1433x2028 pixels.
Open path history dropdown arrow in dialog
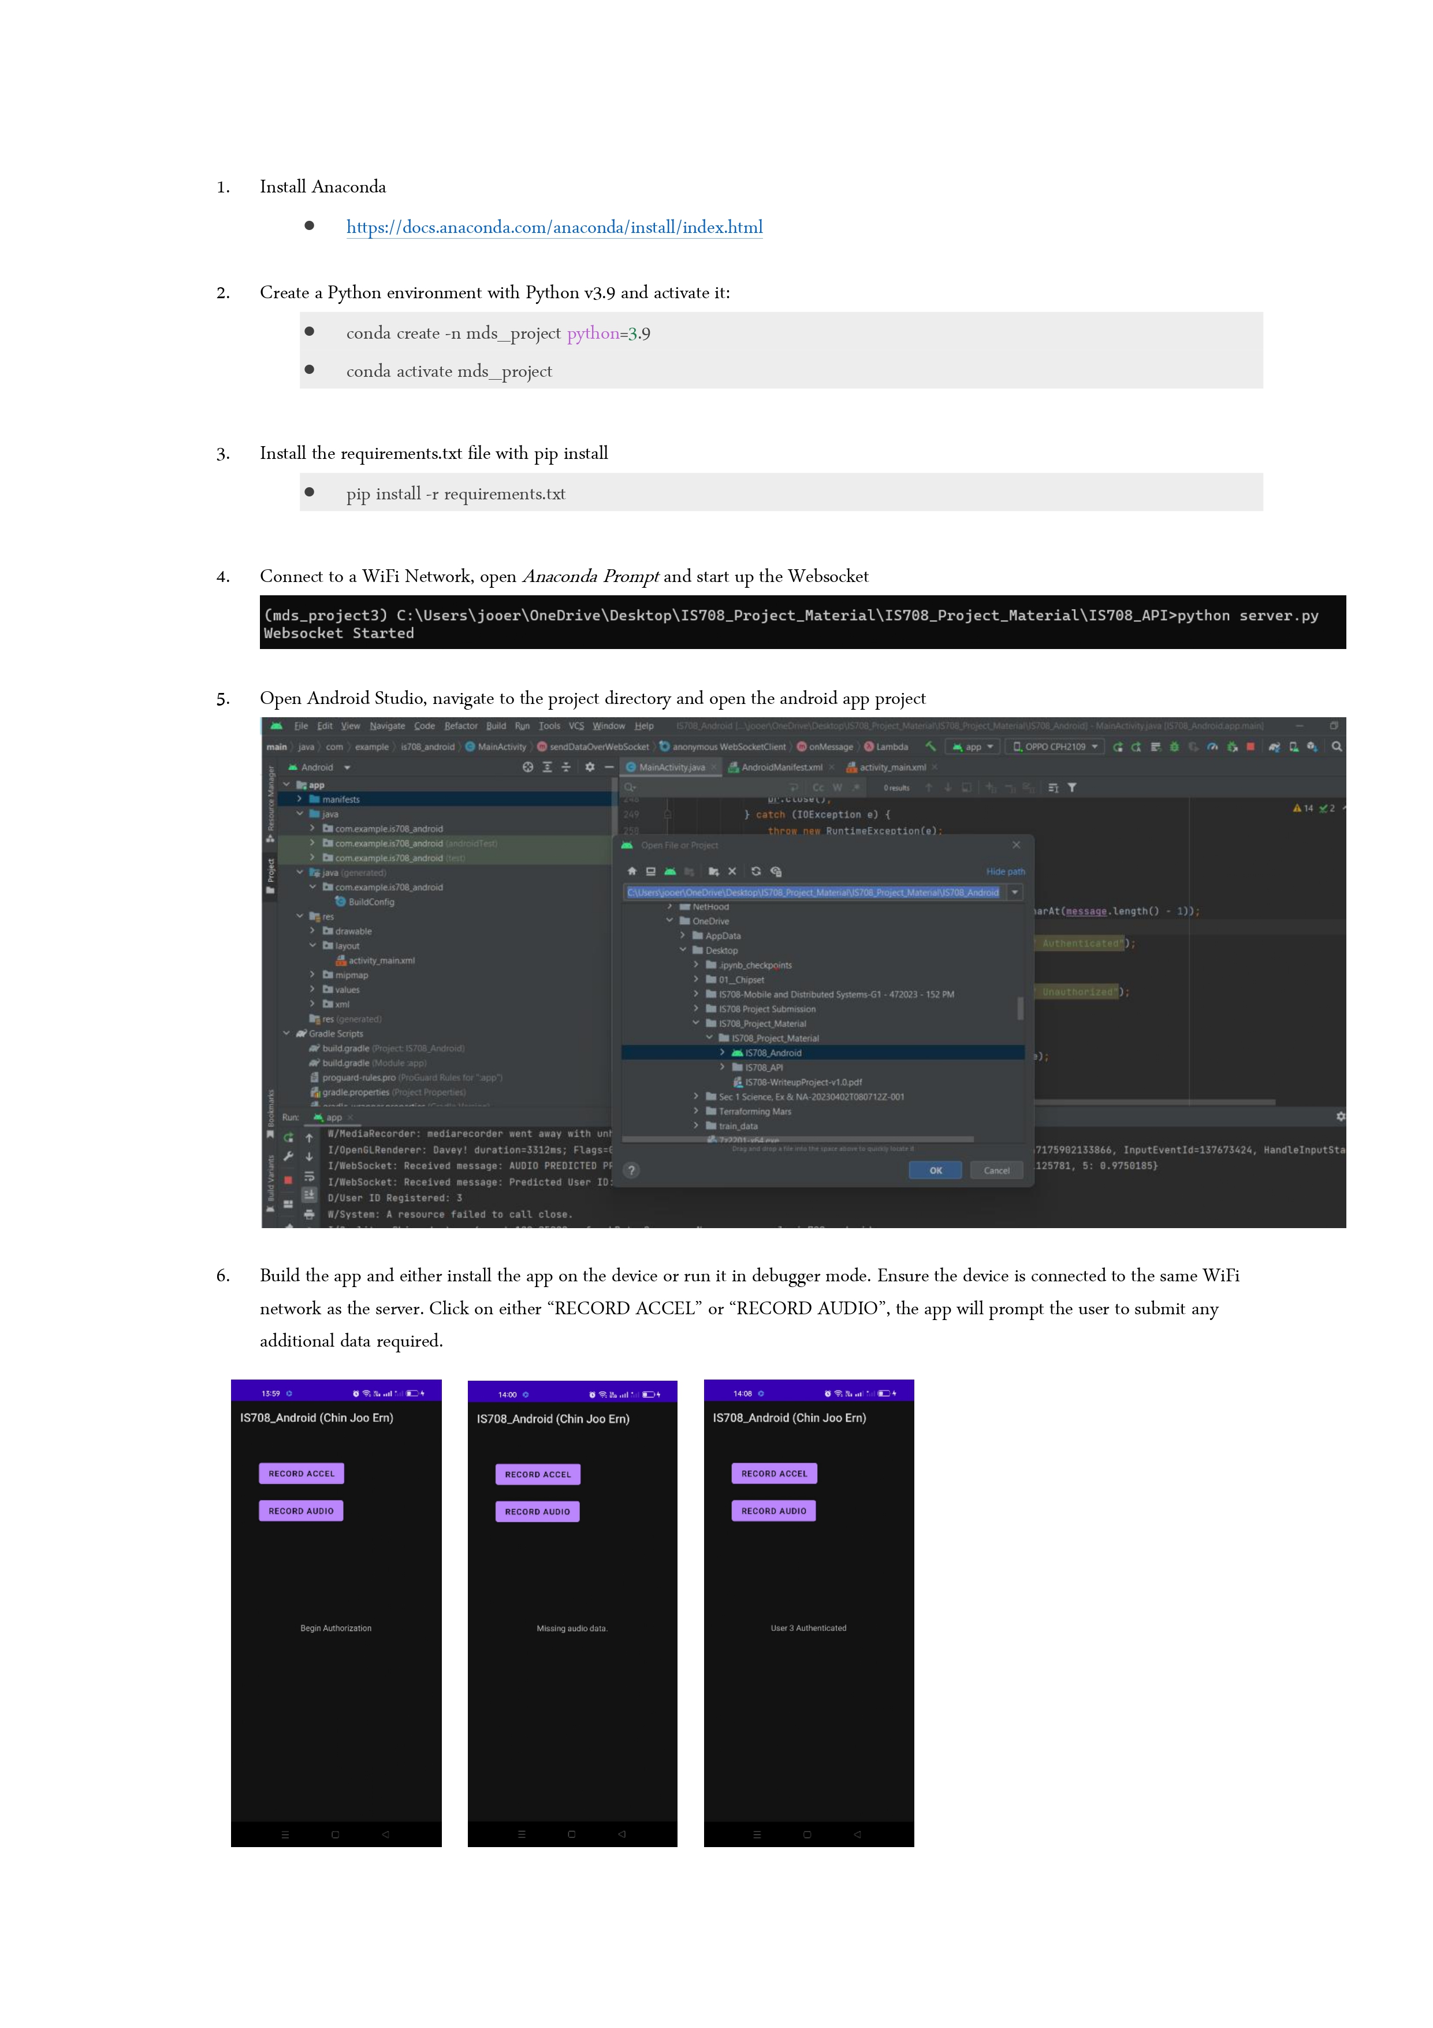pyautogui.click(x=1015, y=892)
